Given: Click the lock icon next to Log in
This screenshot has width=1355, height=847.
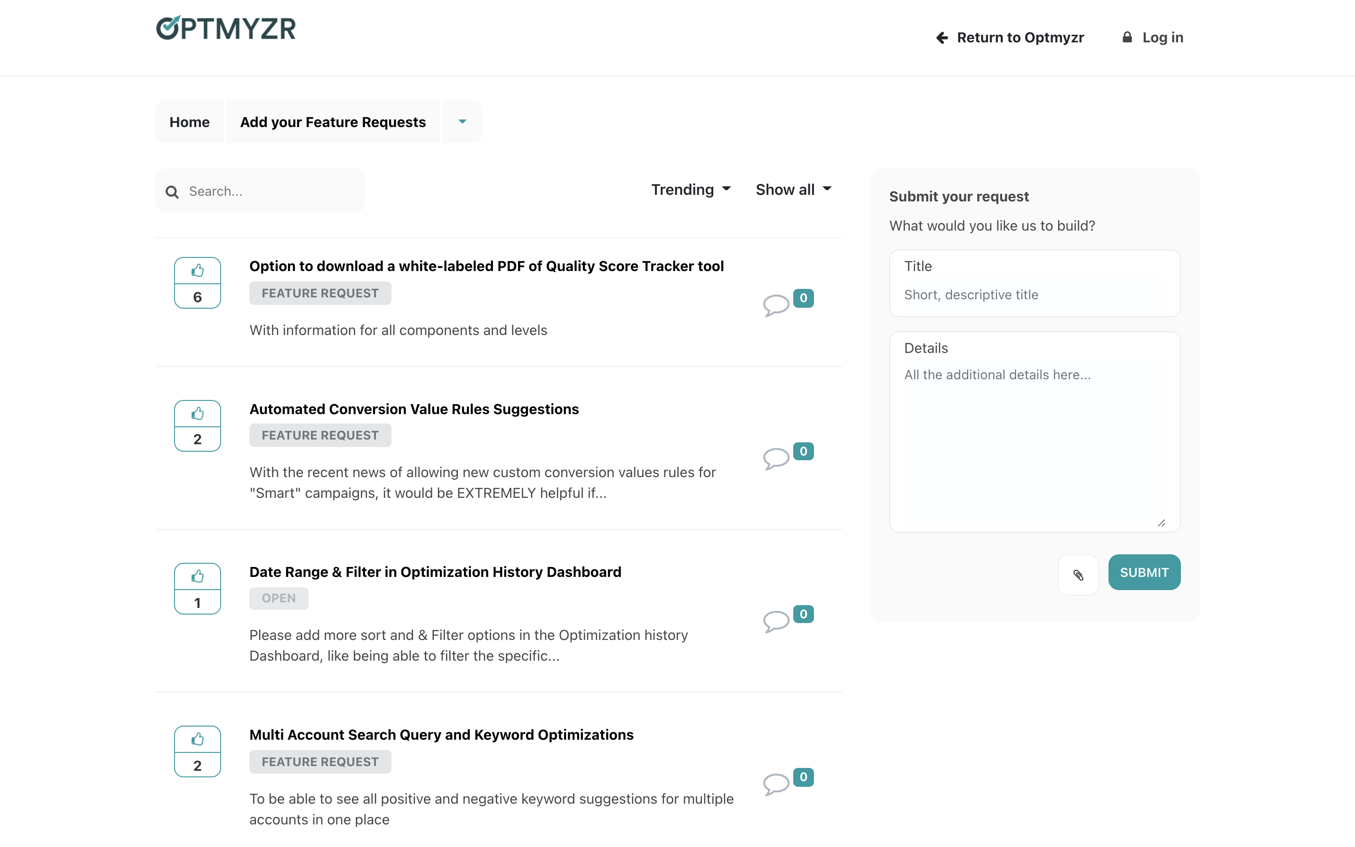Looking at the screenshot, I should tap(1127, 37).
